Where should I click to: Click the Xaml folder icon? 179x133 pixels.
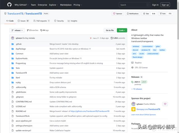coord(13,78)
